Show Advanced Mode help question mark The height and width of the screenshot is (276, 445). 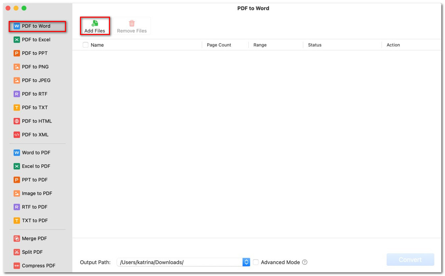305,262
